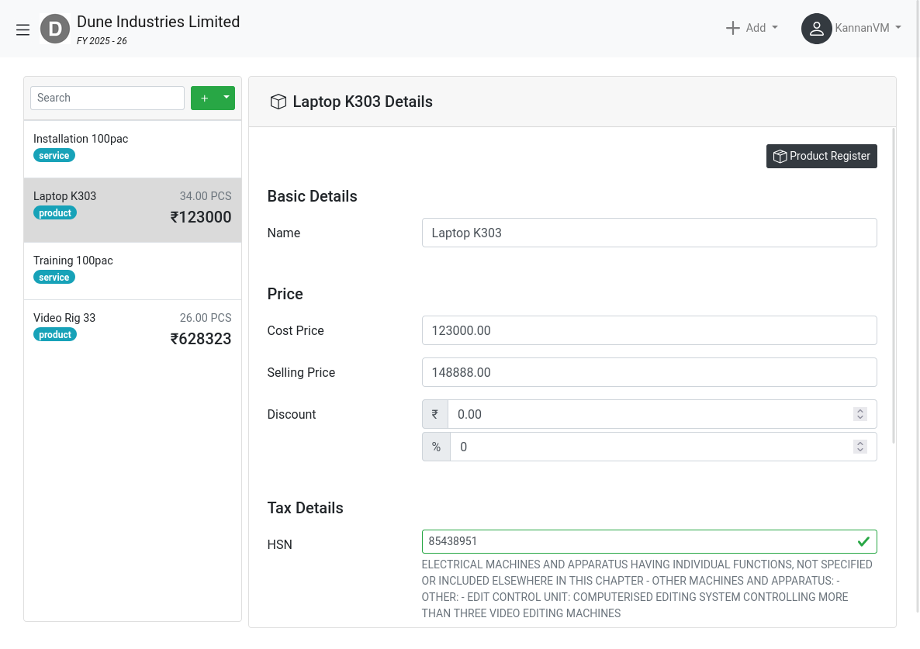Click the KannanVM user profile icon
This screenshot has height=649, width=920.
click(816, 29)
